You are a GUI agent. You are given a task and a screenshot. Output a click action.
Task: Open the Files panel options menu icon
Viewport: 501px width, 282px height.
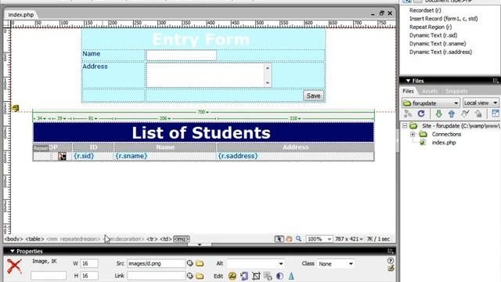[496, 81]
